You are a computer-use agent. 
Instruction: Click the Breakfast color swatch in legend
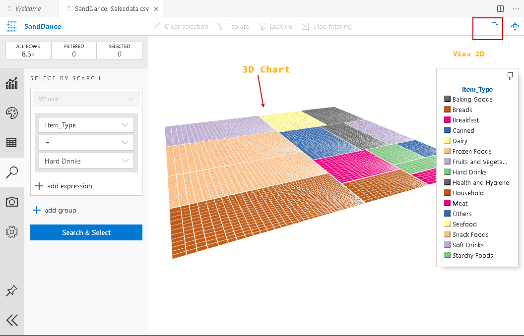coord(447,120)
